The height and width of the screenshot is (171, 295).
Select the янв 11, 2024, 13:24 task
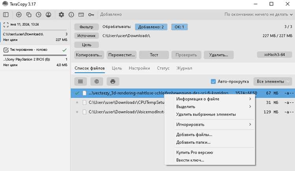(x=35, y=32)
